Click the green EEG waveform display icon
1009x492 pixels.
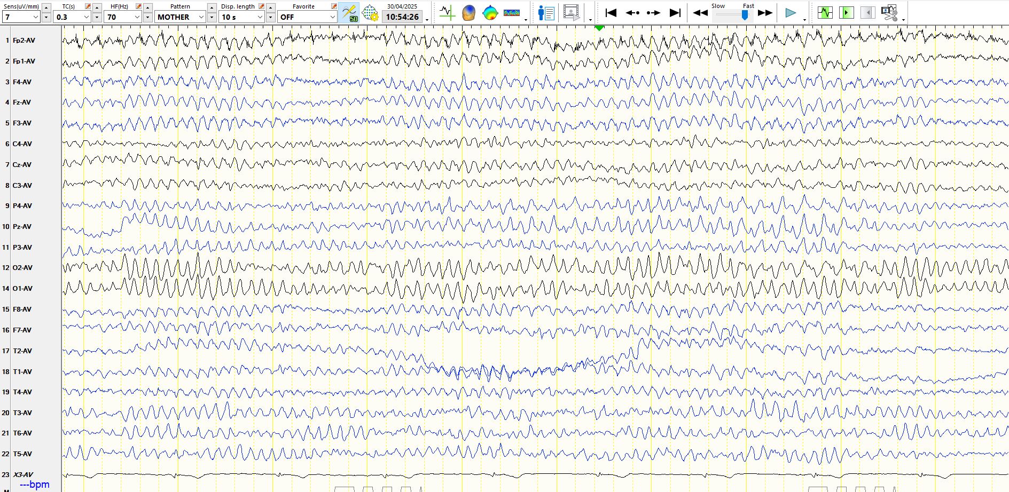click(x=825, y=13)
